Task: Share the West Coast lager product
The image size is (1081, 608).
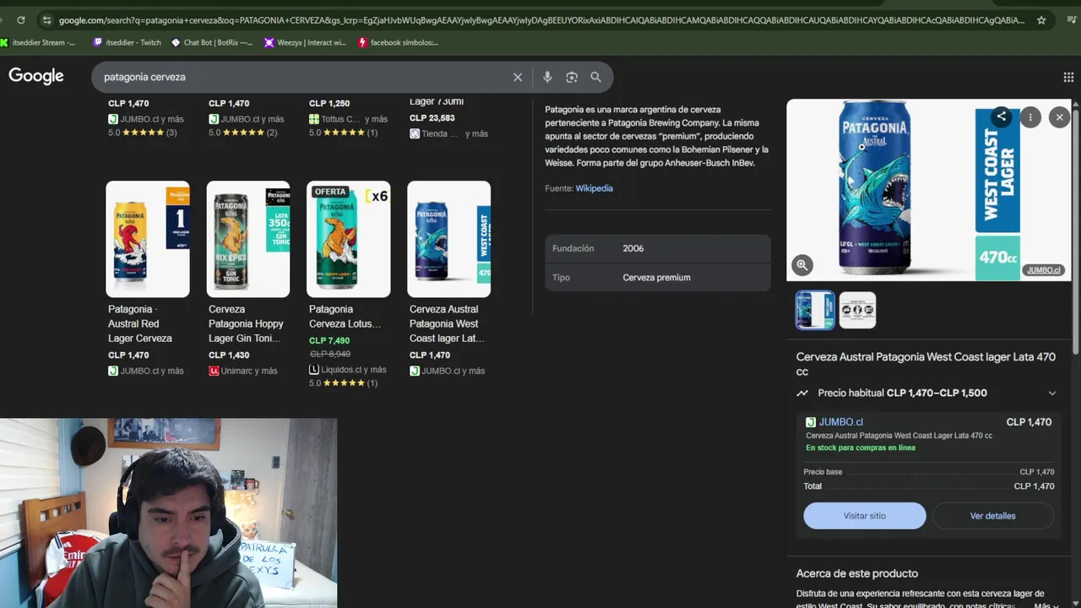Action: pos(1001,117)
